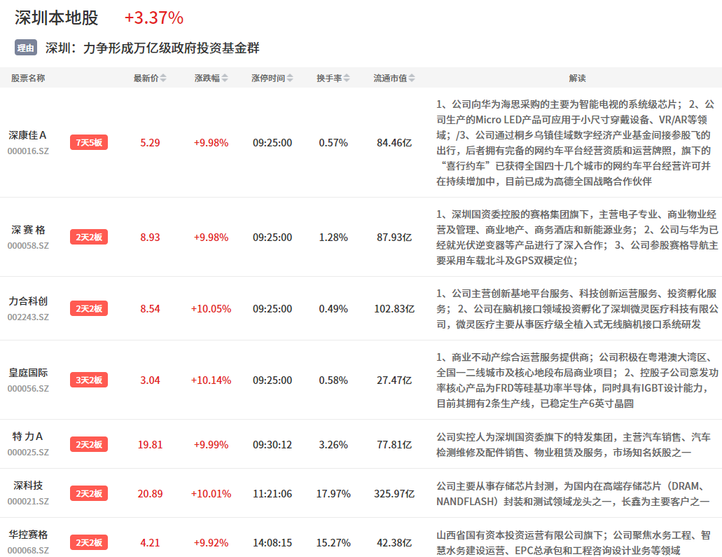
Task: Sort by 流通市值 using its arrow icon
Action: tap(412, 78)
